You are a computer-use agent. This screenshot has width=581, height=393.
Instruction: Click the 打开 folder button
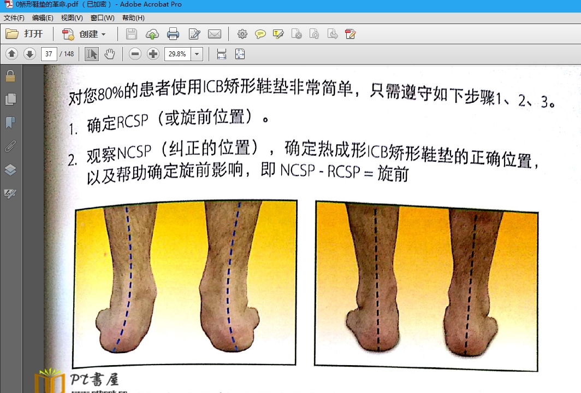(x=24, y=34)
